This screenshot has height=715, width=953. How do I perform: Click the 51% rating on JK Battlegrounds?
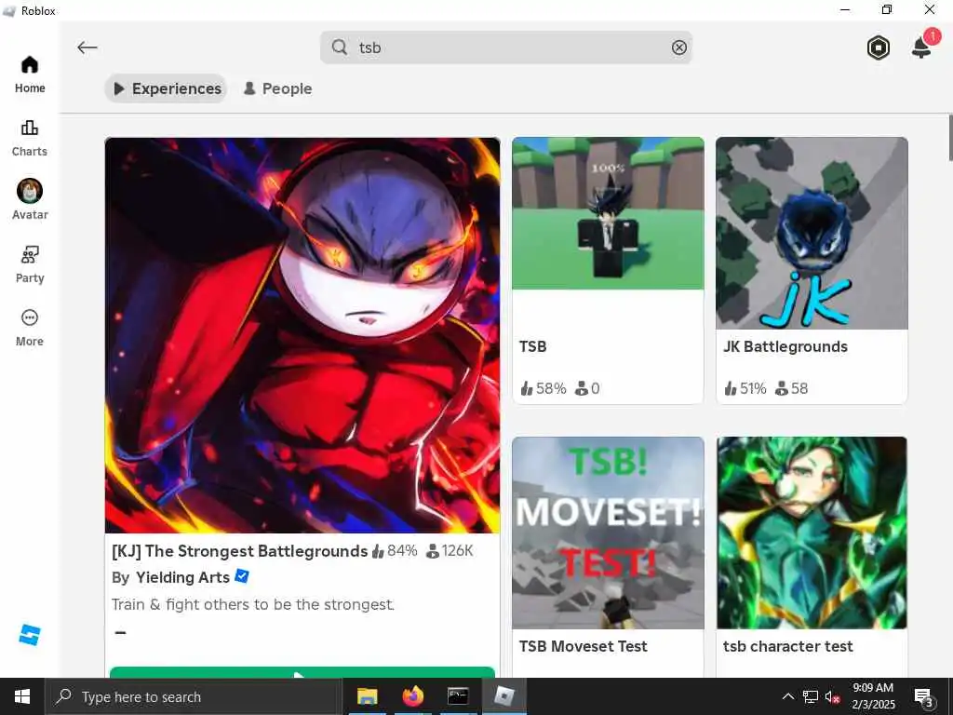click(745, 388)
